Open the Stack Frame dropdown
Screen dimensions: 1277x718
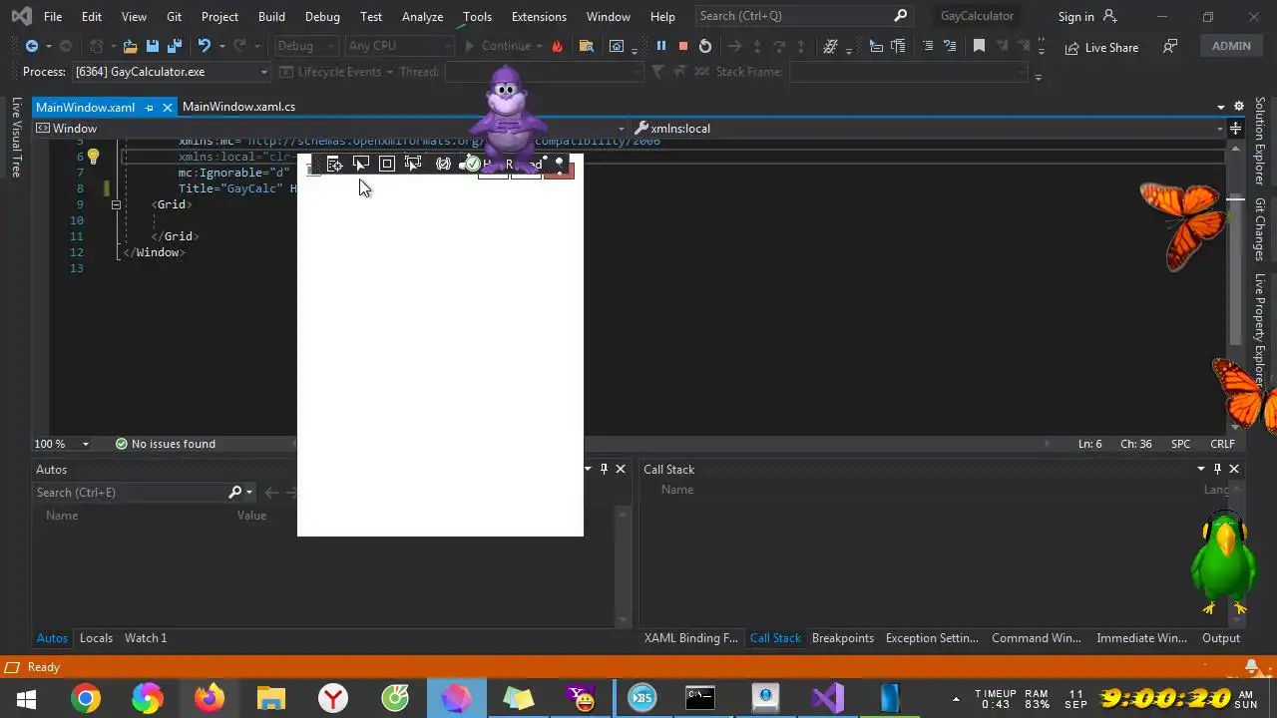(908, 72)
